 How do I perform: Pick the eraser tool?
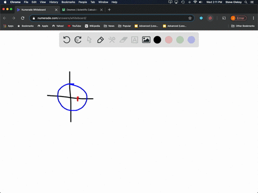coord(123,40)
